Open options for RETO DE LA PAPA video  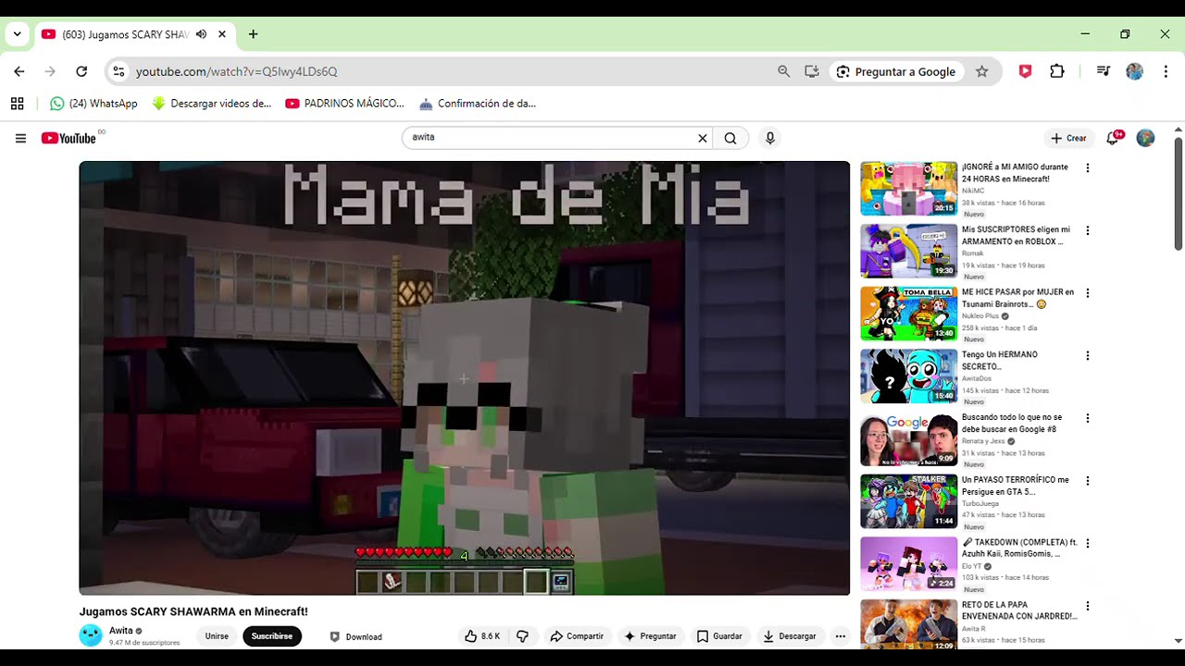1088,606
